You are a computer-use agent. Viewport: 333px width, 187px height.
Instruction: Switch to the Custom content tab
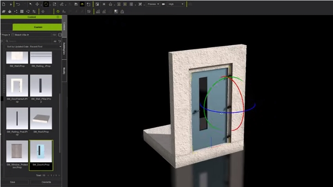(37, 27)
